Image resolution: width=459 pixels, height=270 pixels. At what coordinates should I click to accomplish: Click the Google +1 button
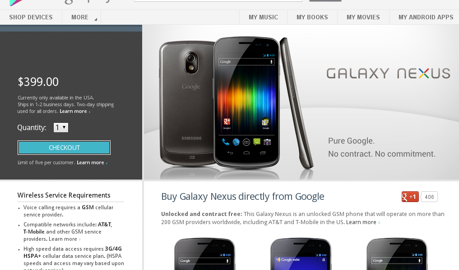pyautogui.click(x=410, y=197)
